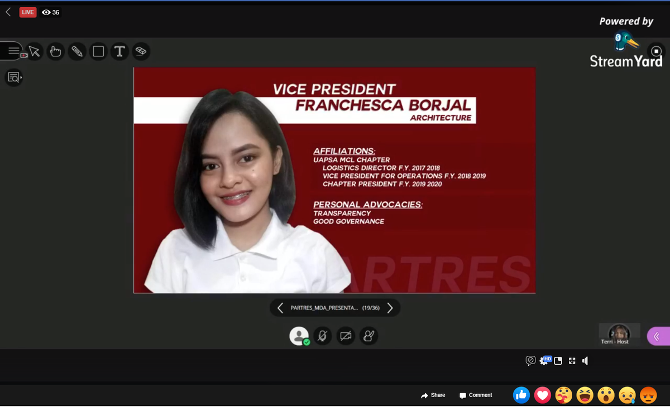Toggle picture-in-picture mode
Screen dimensions: 670x407
tap(558, 361)
